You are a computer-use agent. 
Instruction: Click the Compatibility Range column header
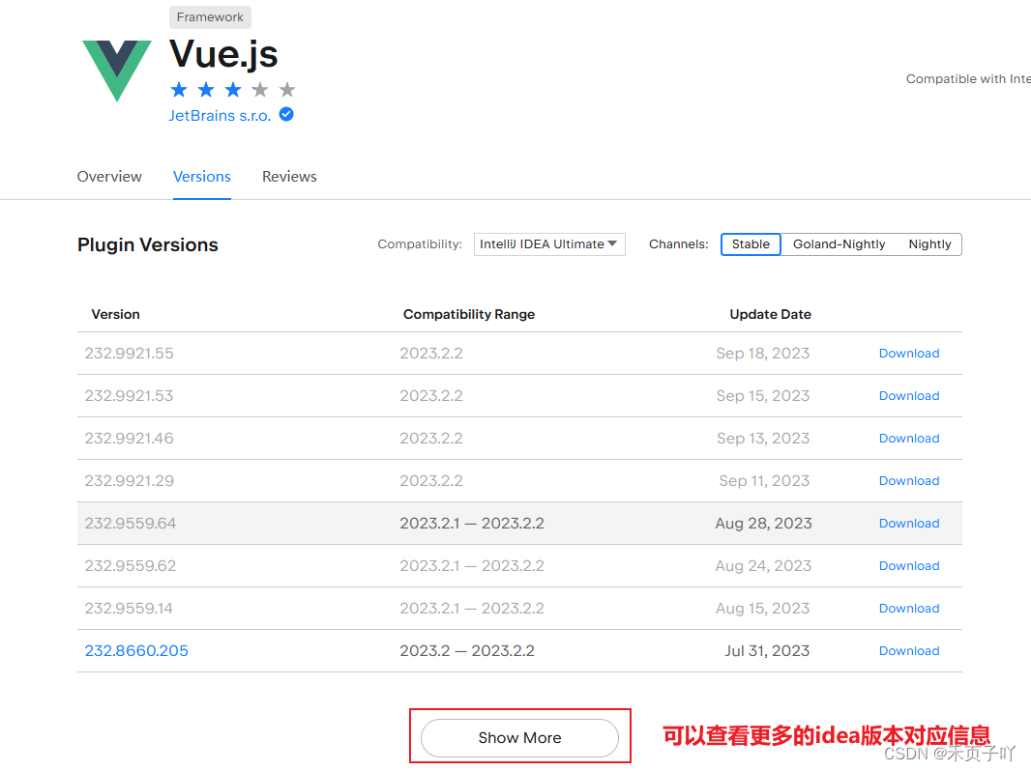pos(469,315)
